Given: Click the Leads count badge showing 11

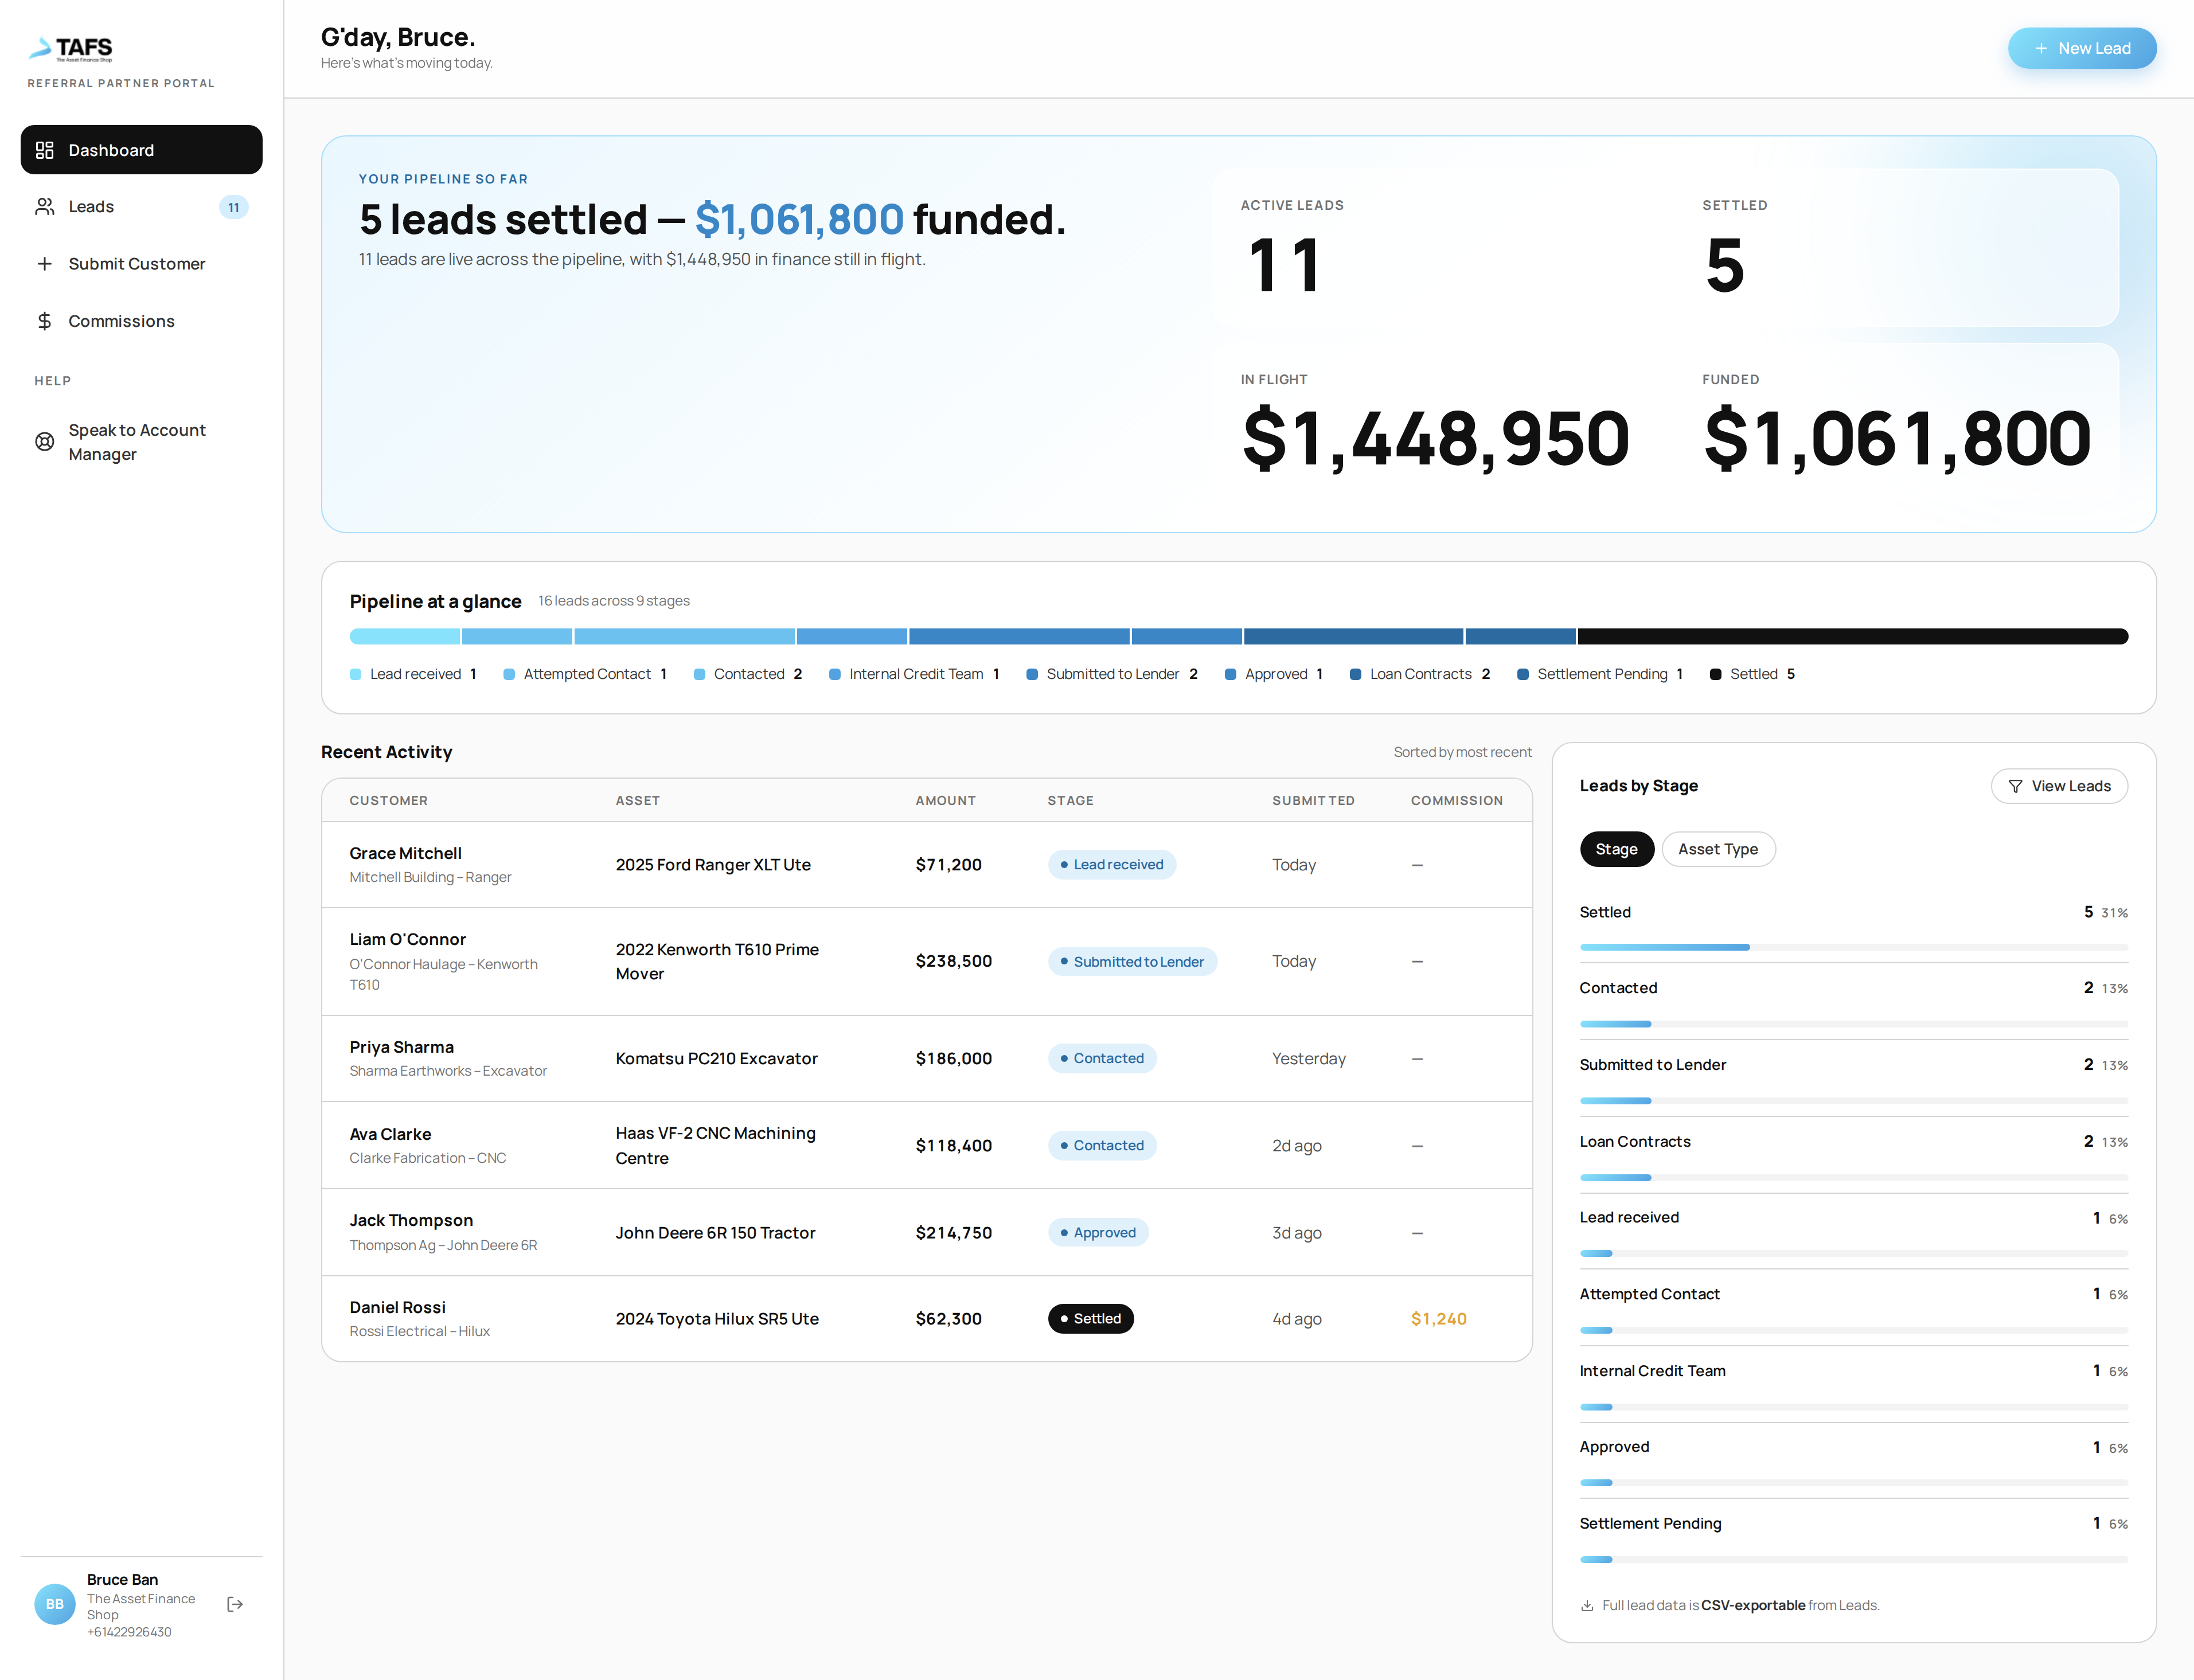Looking at the screenshot, I should coord(233,207).
